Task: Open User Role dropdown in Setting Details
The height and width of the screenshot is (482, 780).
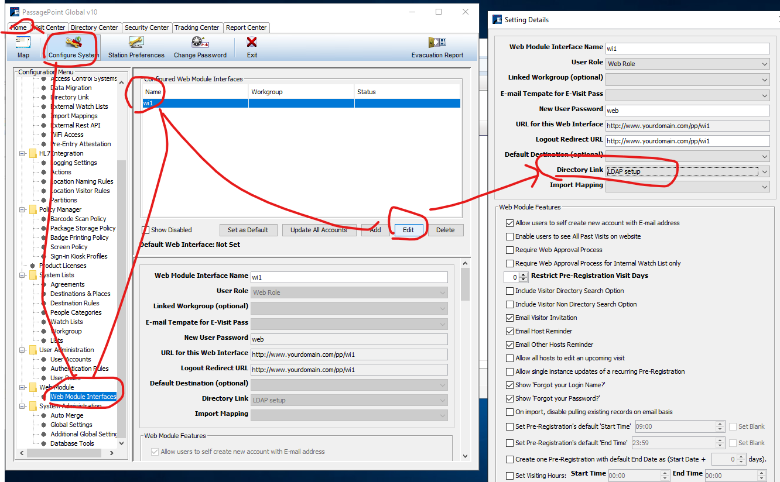Action: tap(687, 64)
